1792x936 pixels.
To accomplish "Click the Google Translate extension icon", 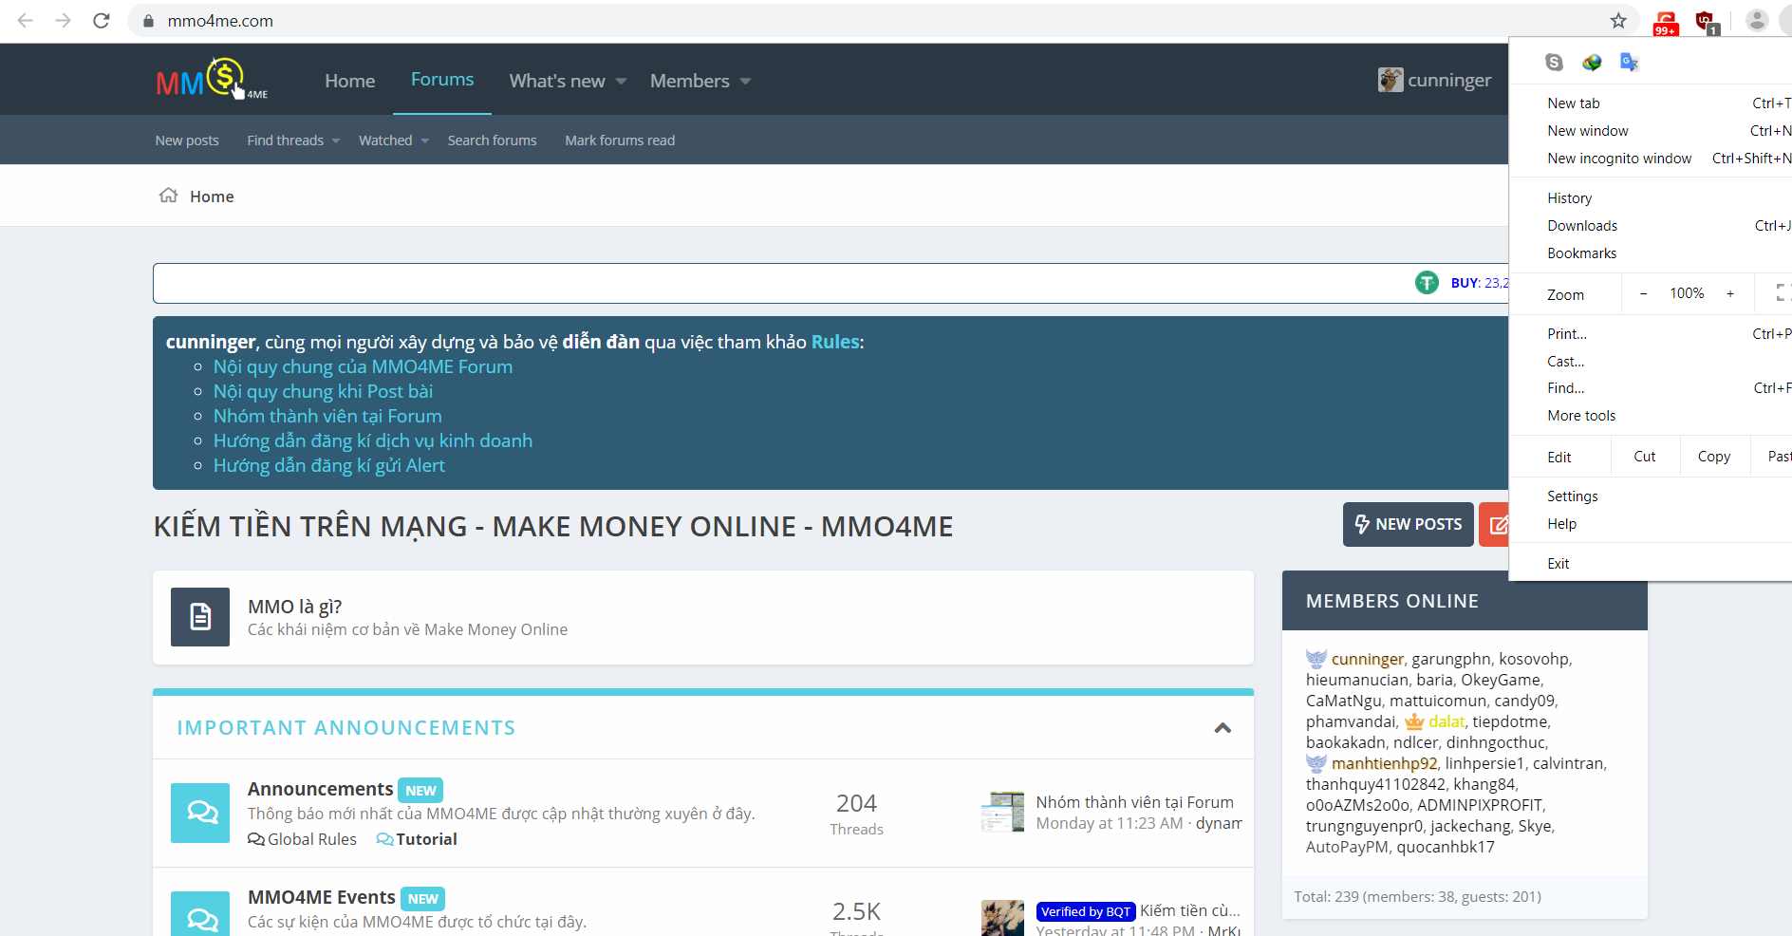I will 1630,63.
